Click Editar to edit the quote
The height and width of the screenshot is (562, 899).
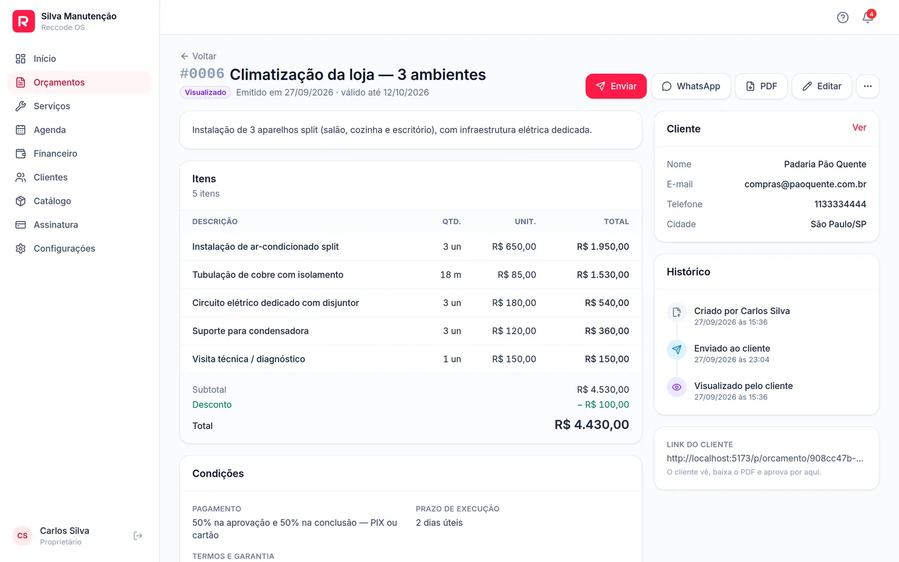[x=821, y=86]
